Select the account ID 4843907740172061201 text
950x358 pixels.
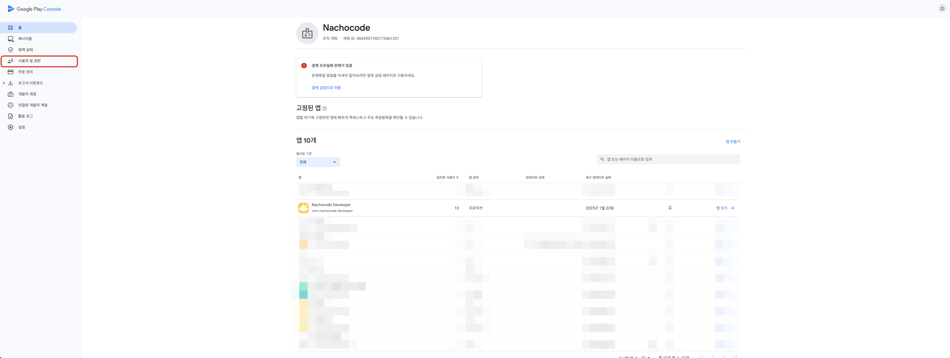[x=377, y=38]
